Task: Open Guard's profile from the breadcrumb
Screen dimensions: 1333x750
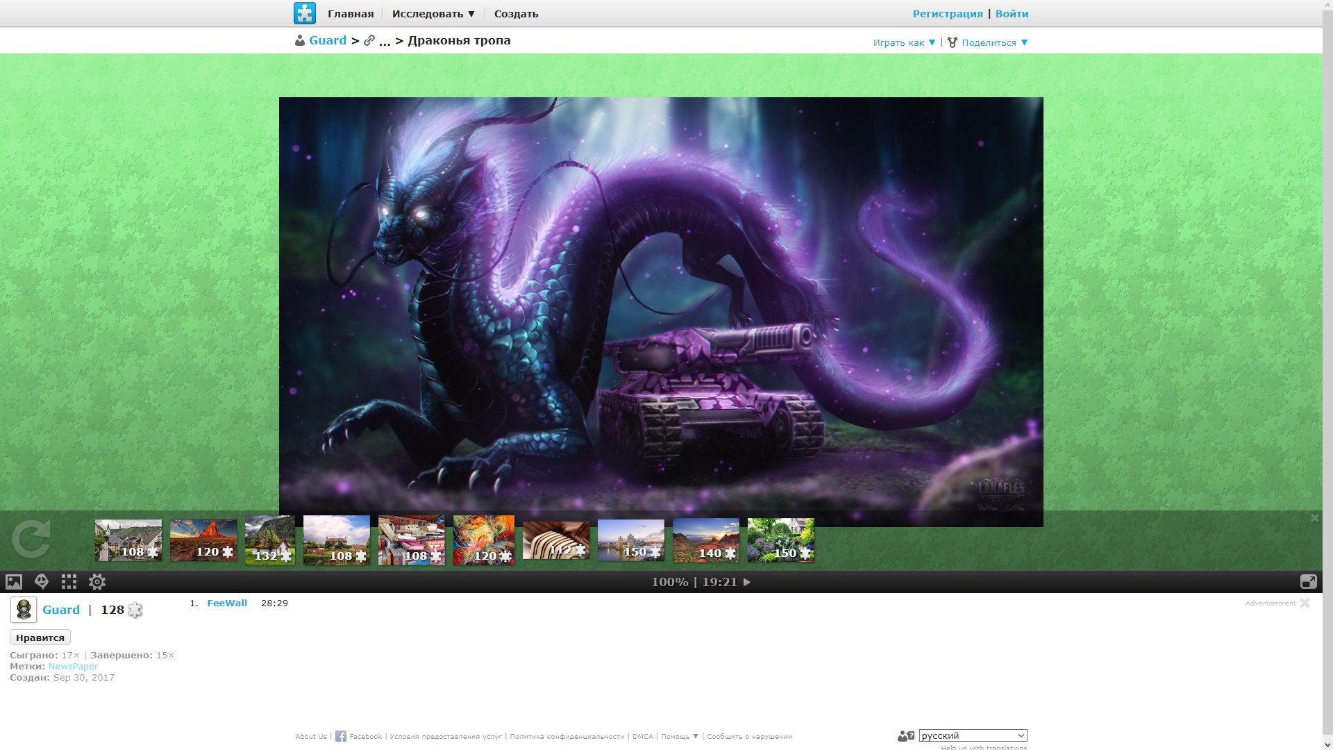Action: click(x=328, y=40)
